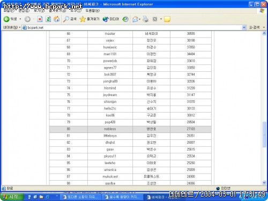Viewport: 268px width, 201px height.
Task: Open the 도구(T) Tools menu
Action: click(x=76, y=11)
